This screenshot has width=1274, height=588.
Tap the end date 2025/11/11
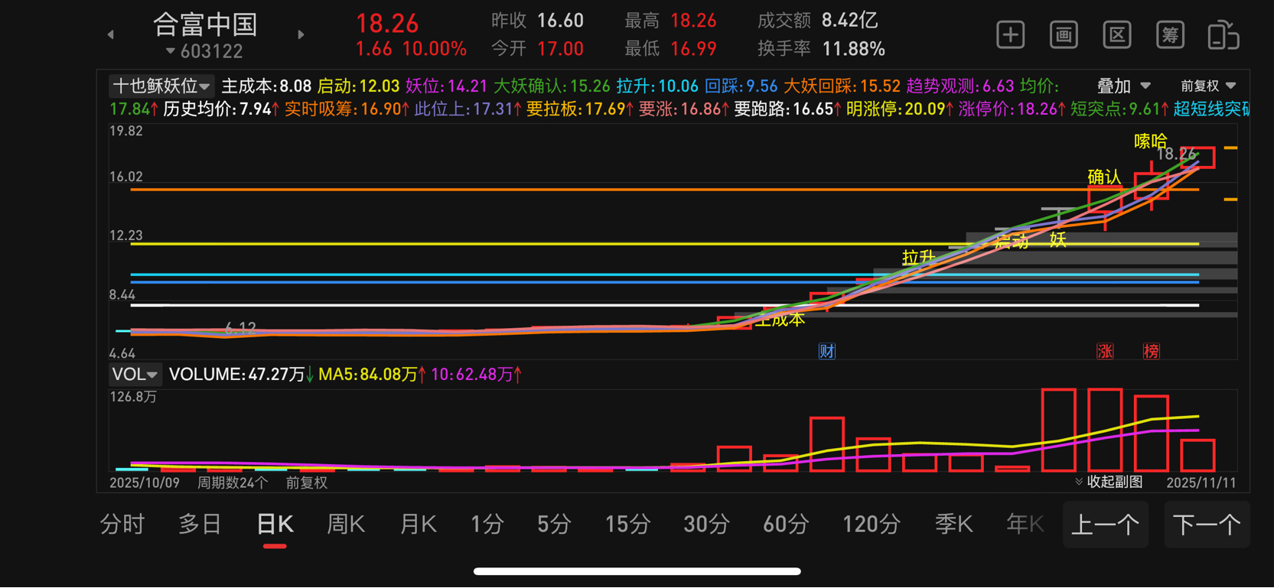1201,482
